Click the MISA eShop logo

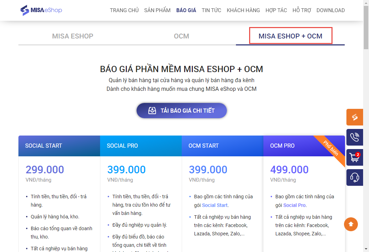click(x=41, y=10)
